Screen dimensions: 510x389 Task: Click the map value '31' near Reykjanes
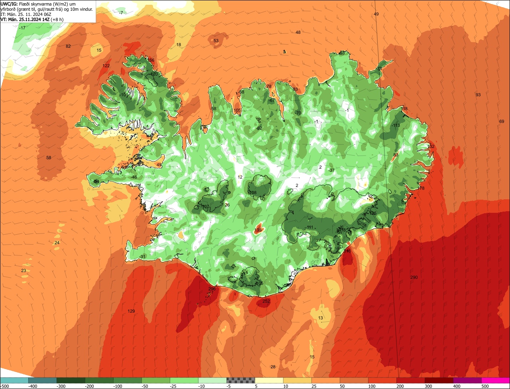143,257
